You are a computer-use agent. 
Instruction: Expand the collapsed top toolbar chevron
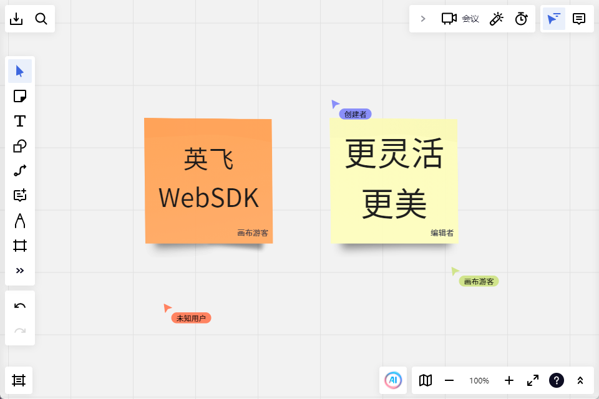[x=423, y=19]
